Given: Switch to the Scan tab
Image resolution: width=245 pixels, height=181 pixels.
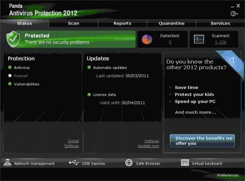Looking at the screenshot, I should (x=73, y=23).
